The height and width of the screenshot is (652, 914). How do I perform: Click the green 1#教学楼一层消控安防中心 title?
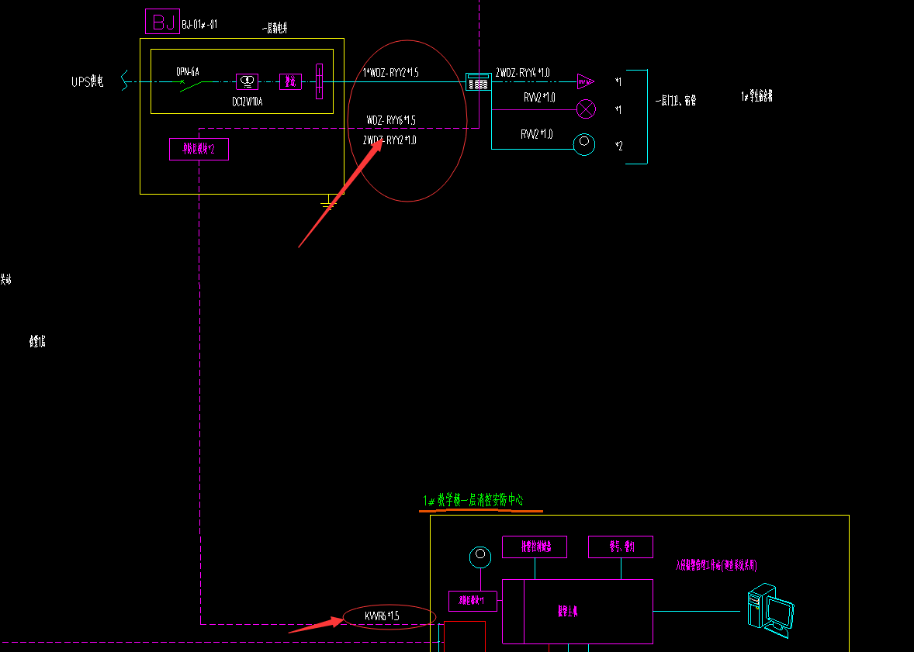pos(473,500)
